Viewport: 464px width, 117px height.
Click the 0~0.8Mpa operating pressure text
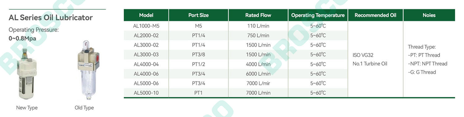click(22, 39)
